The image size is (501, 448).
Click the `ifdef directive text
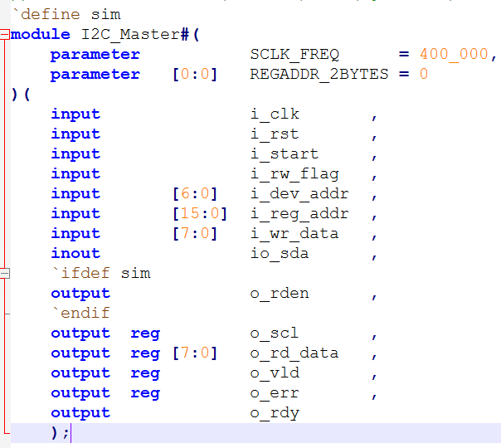80,273
